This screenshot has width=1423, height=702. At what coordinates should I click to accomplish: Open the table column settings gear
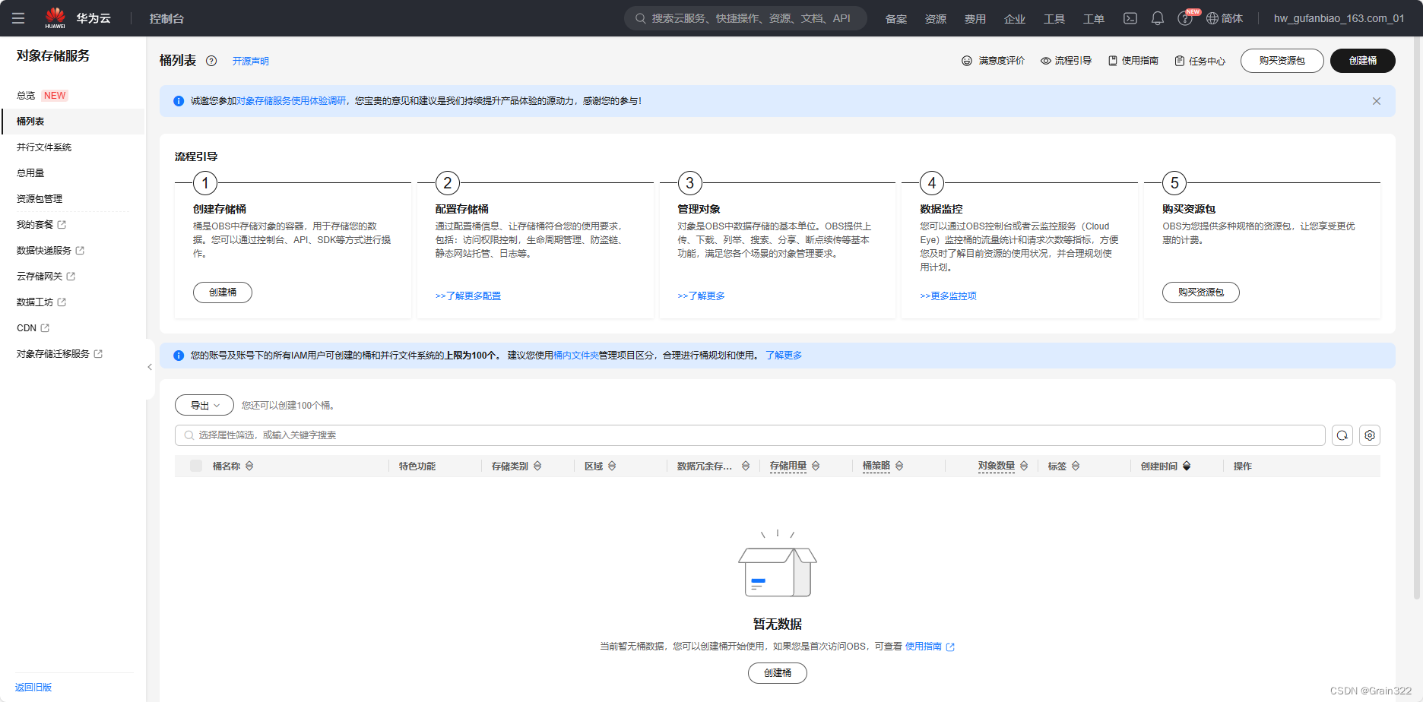(1370, 435)
